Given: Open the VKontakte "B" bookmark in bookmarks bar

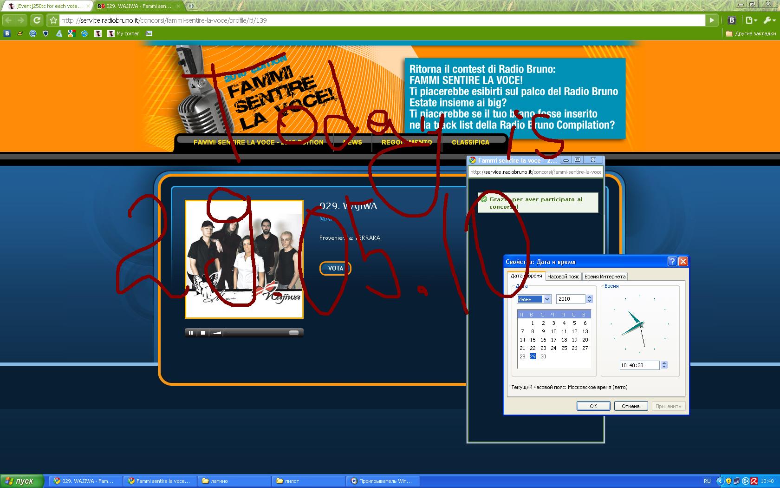Looking at the screenshot, I should coord(7,33).
